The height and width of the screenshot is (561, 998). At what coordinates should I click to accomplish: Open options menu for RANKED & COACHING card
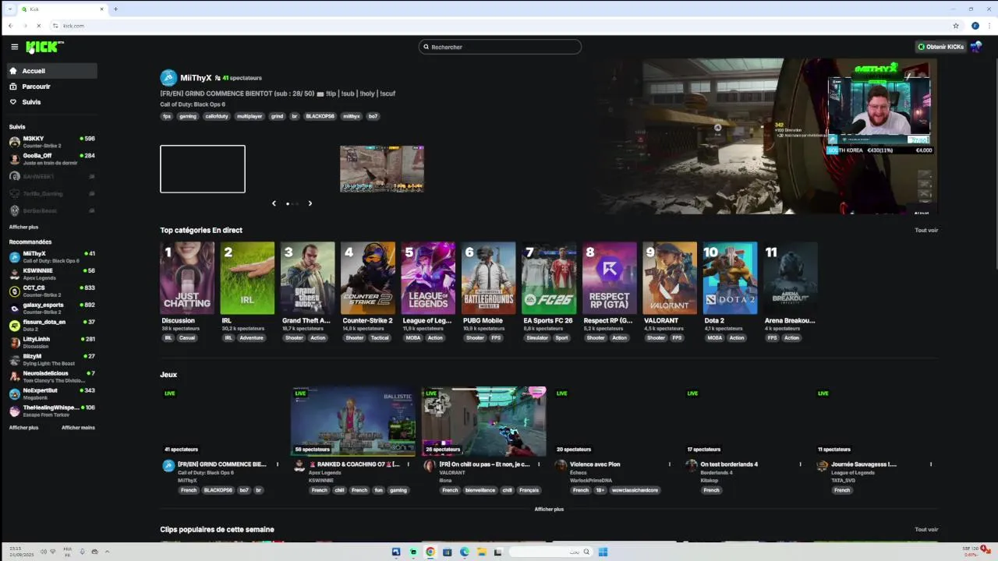[x=408, y=464]
